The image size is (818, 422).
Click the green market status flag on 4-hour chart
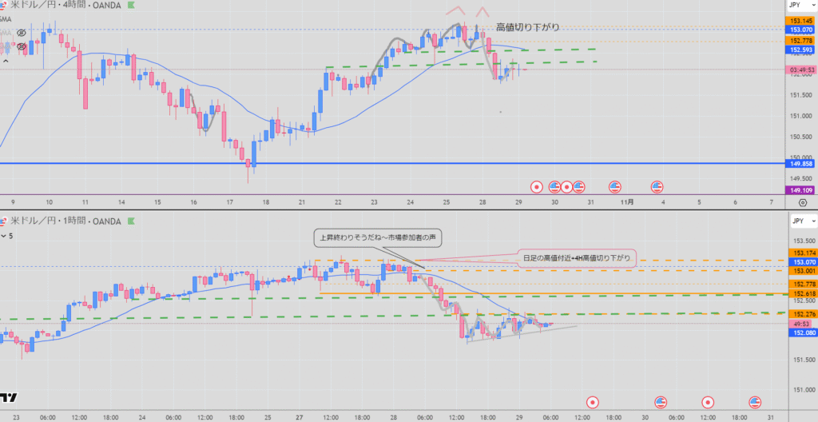(x=130, y=7)
